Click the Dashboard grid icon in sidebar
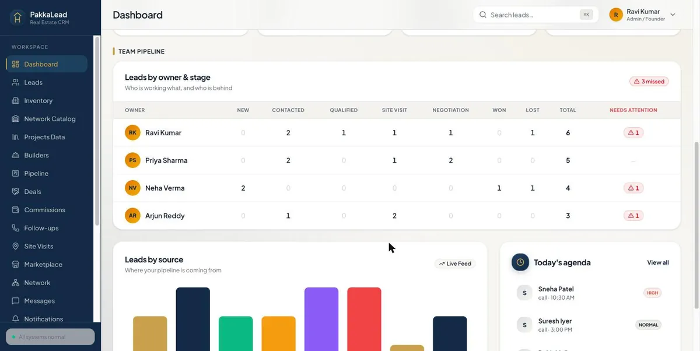The height and width of the screenshot is (351, 700). (16, 64)
